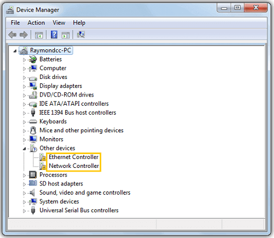The width and height of the screenshot is (274, 238).
Task: Click the blue Help toolbar icon
Action: (54, 35)
